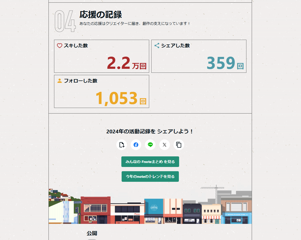This screenshot has width=301, height=240.
Task: Click person icon beside フォローした数
Action: coord(60,81)
